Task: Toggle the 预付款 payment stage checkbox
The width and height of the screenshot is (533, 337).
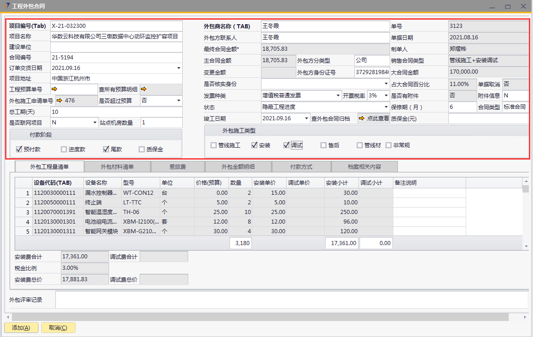Action: [19, 149]
